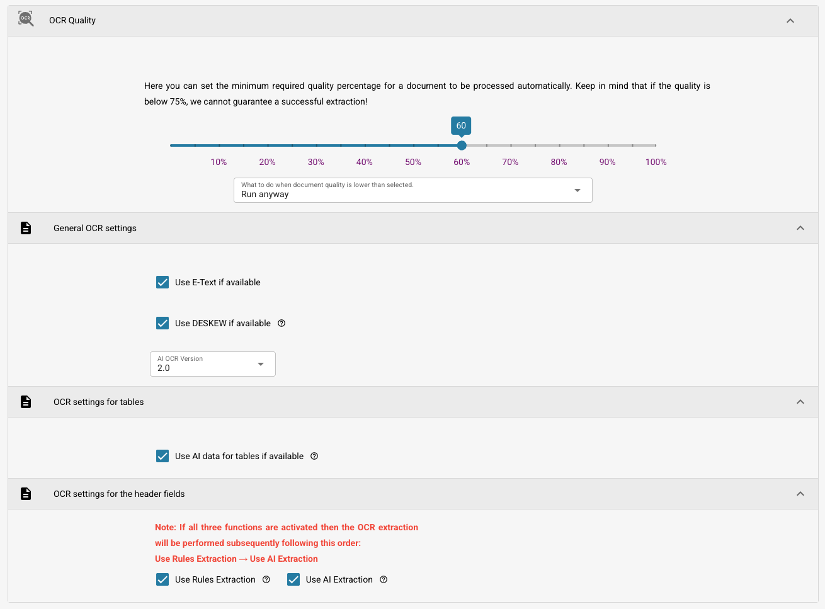
Task: Open help icon next to Use AI Extraction
Action: click(384, 579)
